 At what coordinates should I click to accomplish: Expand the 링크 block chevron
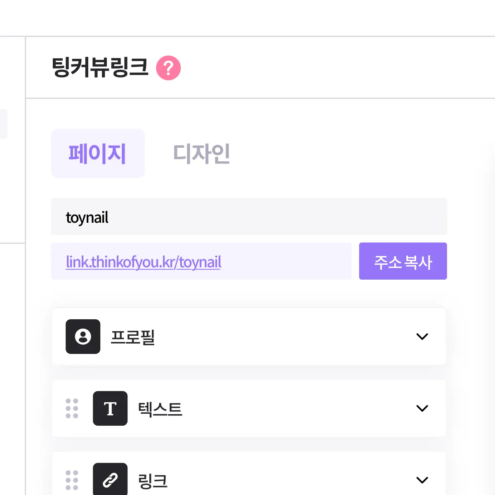pos(422,480)
